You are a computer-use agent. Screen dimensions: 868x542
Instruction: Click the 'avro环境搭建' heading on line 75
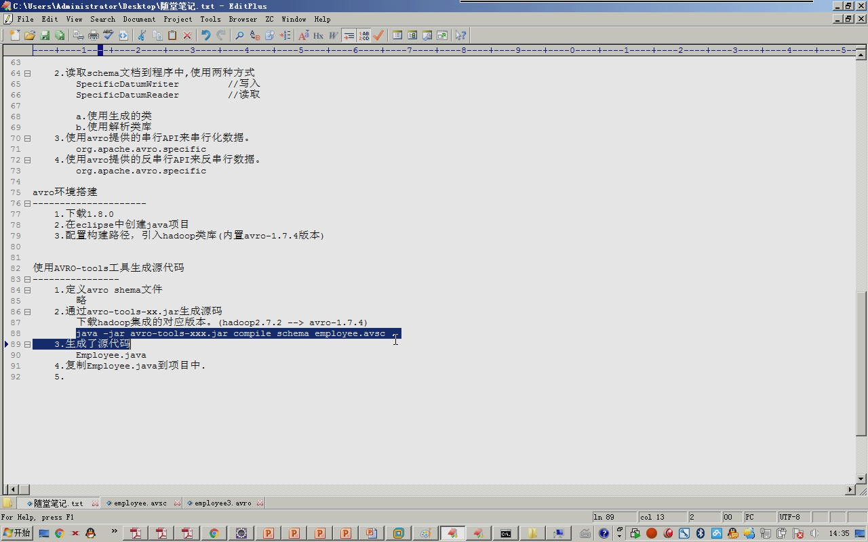point(65,192)
